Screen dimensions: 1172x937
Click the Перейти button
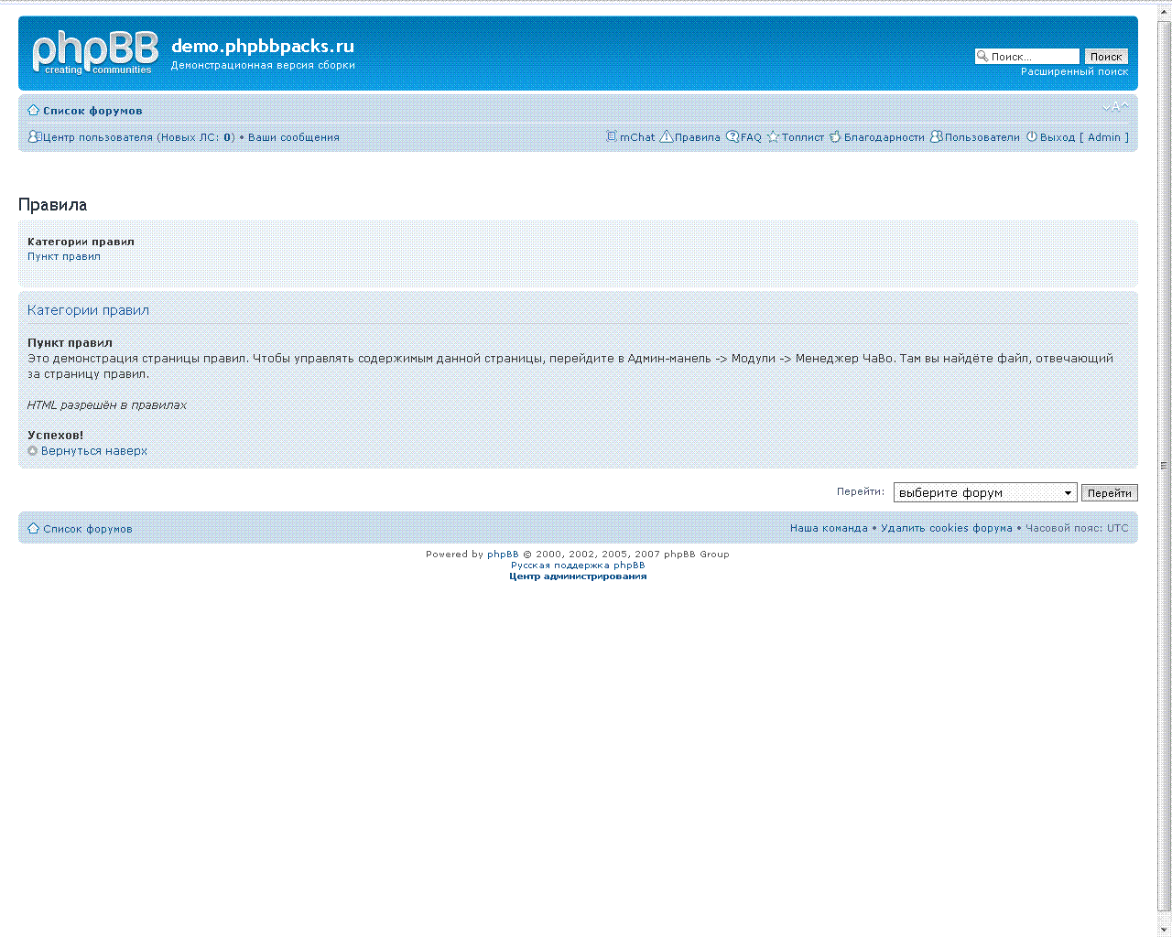click(1110, 493)
